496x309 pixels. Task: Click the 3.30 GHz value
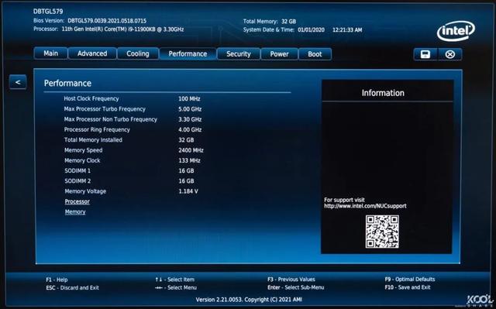click(190, 119)
